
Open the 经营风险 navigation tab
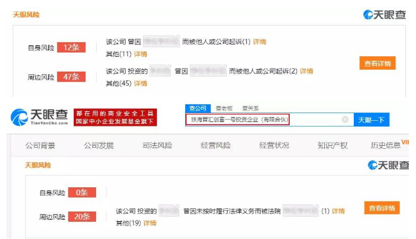(216, 146)
